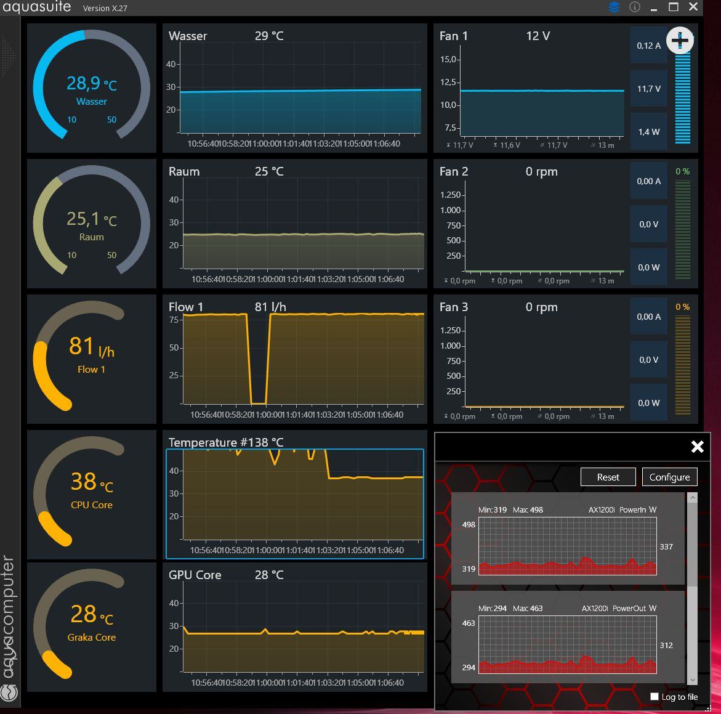This screenshot has width=721, height=714.
Task: Select the Raum temperature gauge
Action: click(92, 224)
